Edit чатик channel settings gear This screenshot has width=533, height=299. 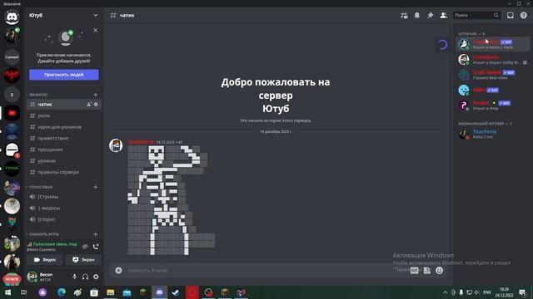click(97, 105)
